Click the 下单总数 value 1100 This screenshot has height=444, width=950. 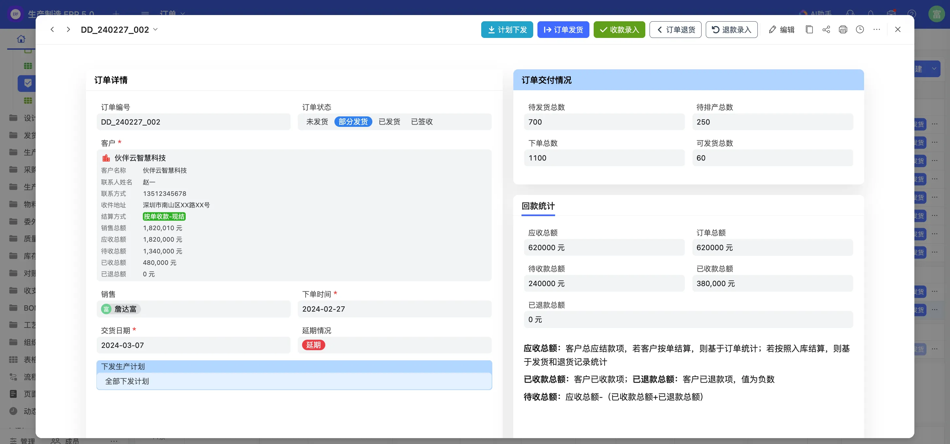[x=604, y=158]
